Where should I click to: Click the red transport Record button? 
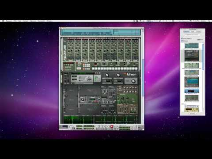point(112,126)
